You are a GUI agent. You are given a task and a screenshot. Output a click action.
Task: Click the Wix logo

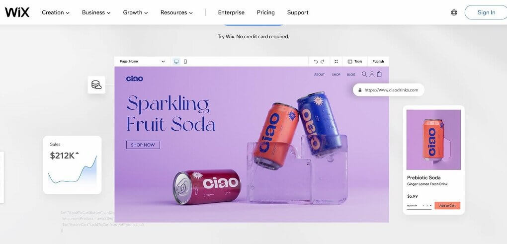(x=17, y=12)
